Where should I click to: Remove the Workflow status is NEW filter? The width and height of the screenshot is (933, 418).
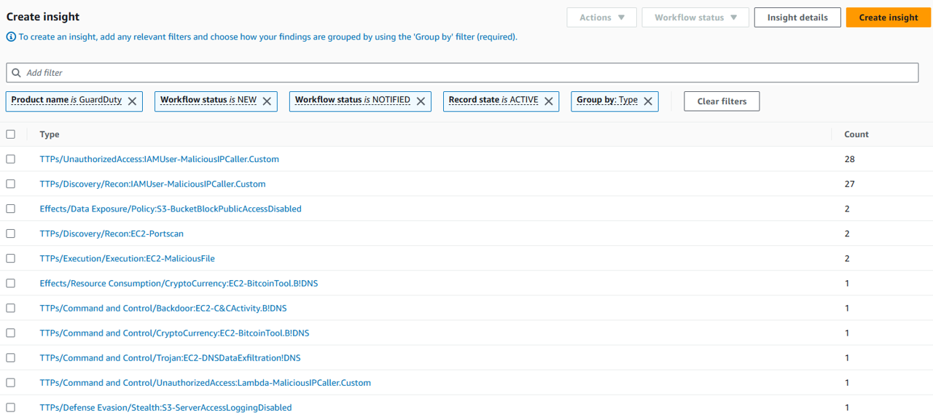pos(267,101)
